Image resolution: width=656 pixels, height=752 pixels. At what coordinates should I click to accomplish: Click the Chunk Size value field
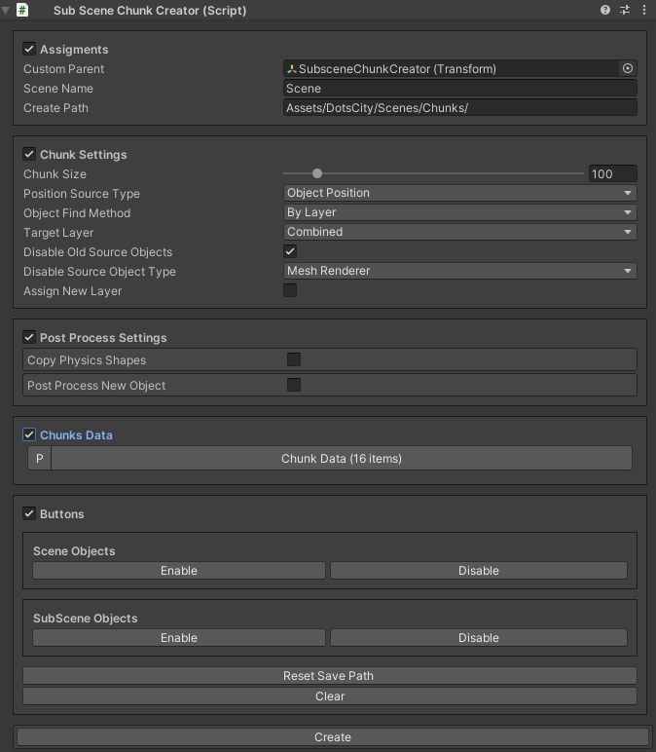(x=613, y=173)
